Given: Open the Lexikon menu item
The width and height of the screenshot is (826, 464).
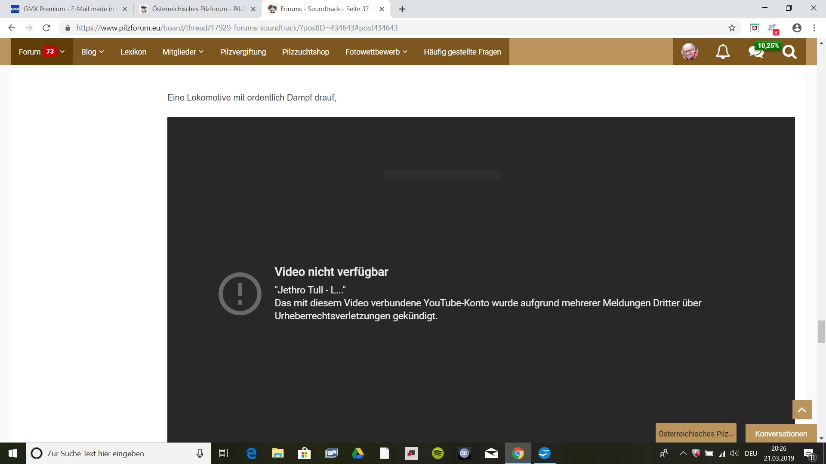Looking at the screenshot, I should 133,52.
